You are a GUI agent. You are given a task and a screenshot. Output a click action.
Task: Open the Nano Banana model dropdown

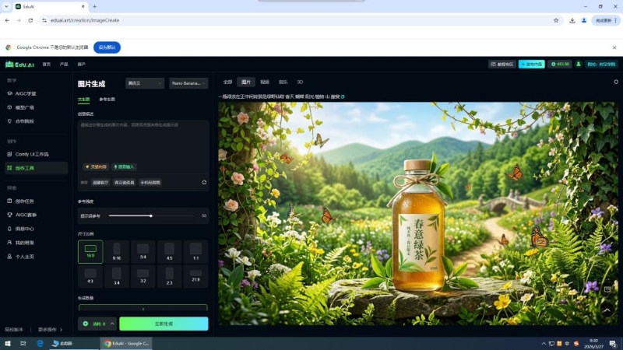coord(188,83)
